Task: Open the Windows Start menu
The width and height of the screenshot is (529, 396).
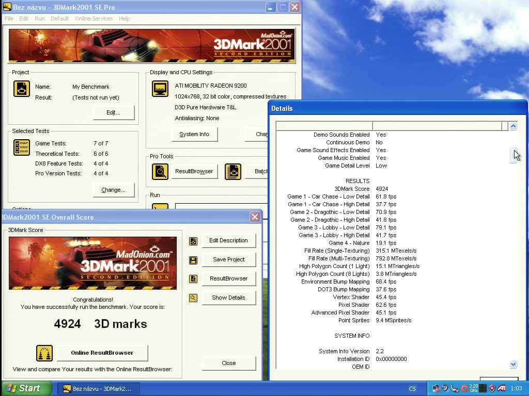Action: [26, 388]
